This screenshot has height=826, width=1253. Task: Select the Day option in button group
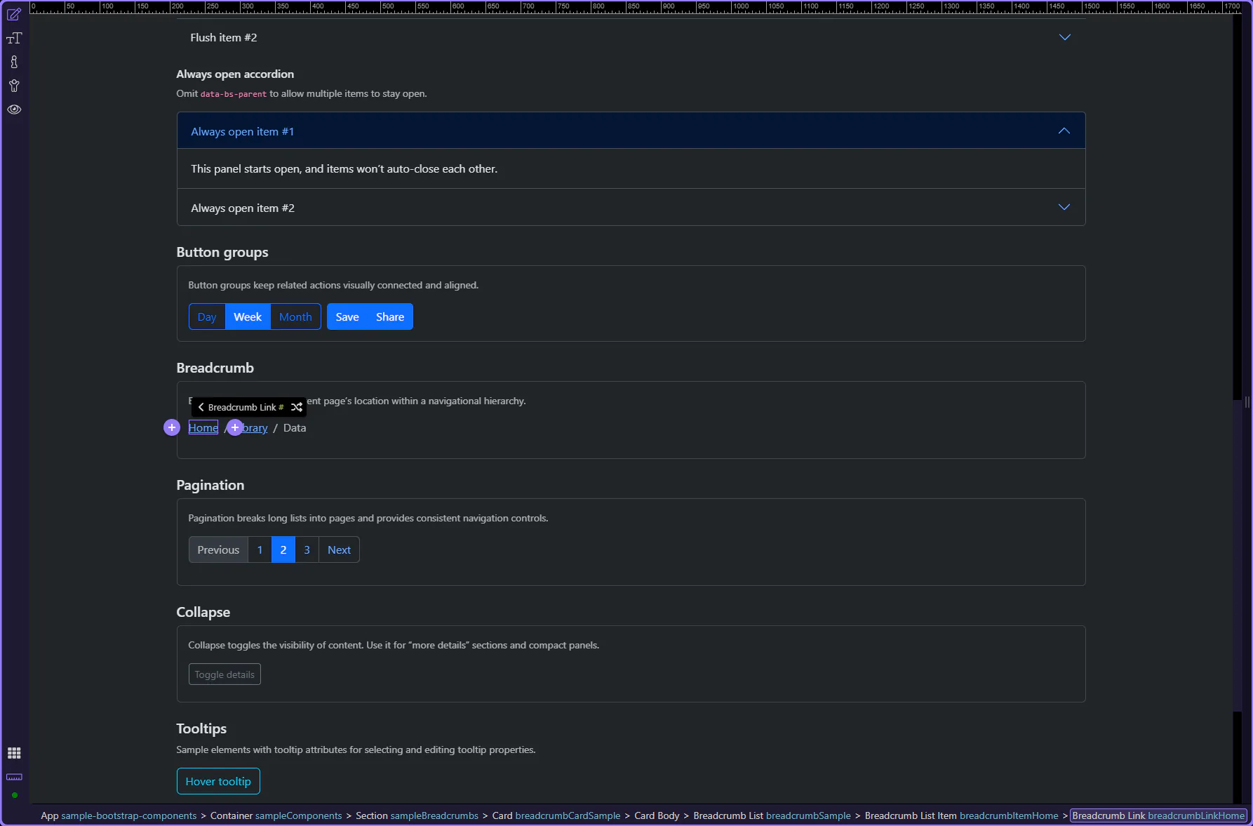click(x=207, y=317)
